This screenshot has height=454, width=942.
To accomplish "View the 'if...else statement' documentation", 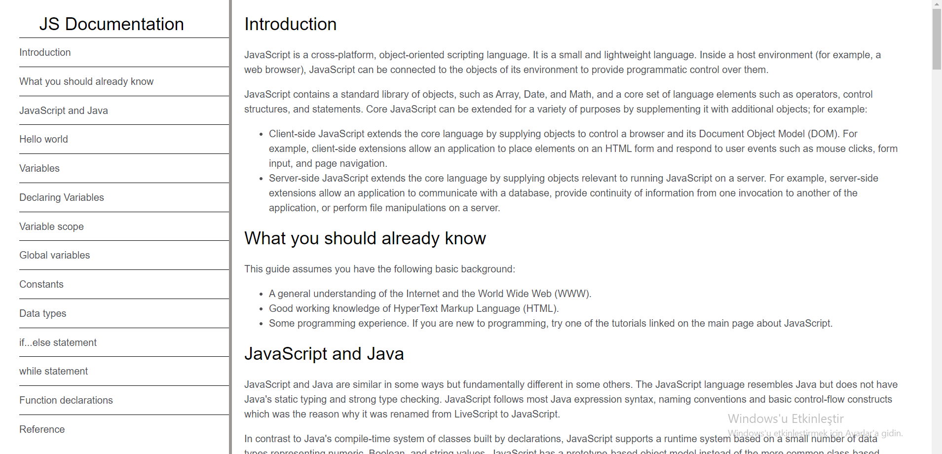I will point(58,342).
